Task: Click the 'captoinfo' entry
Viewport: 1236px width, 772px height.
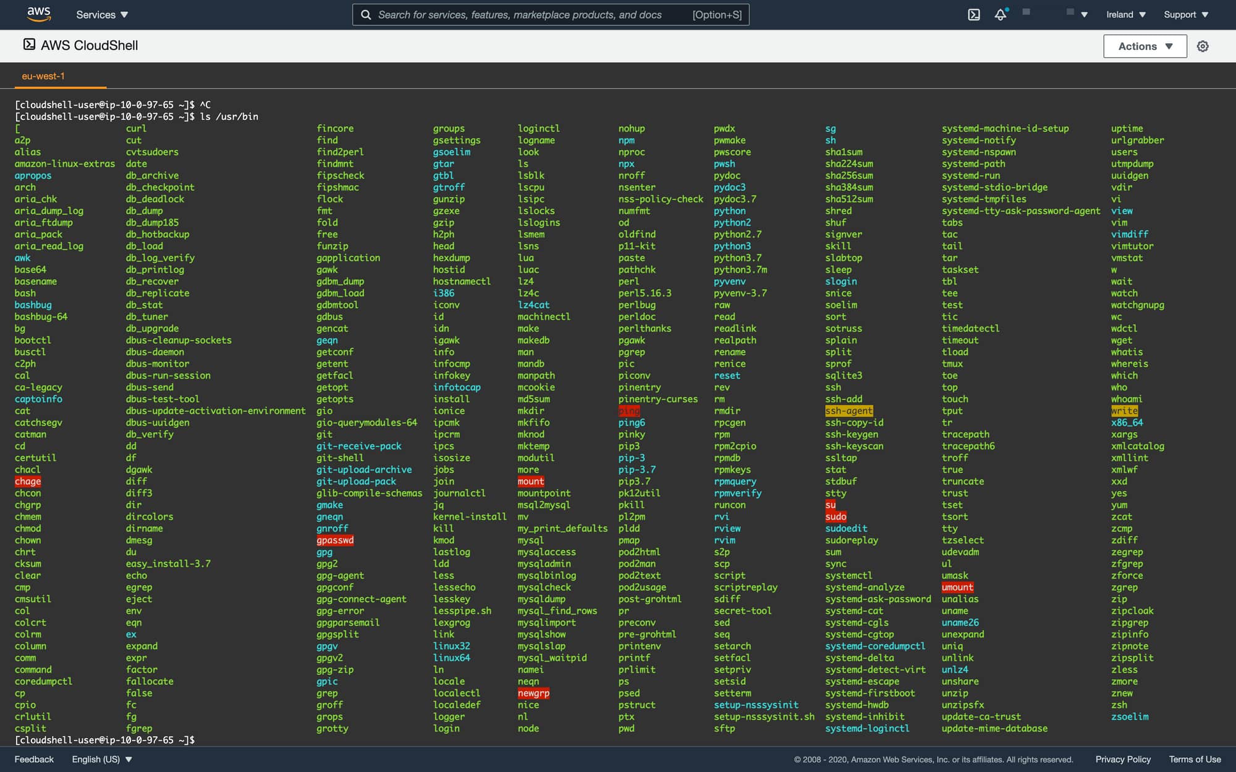Action: tap(38, 399)
